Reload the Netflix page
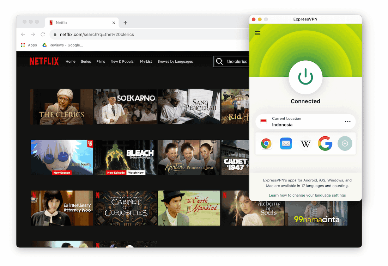 tap(43, 35)
